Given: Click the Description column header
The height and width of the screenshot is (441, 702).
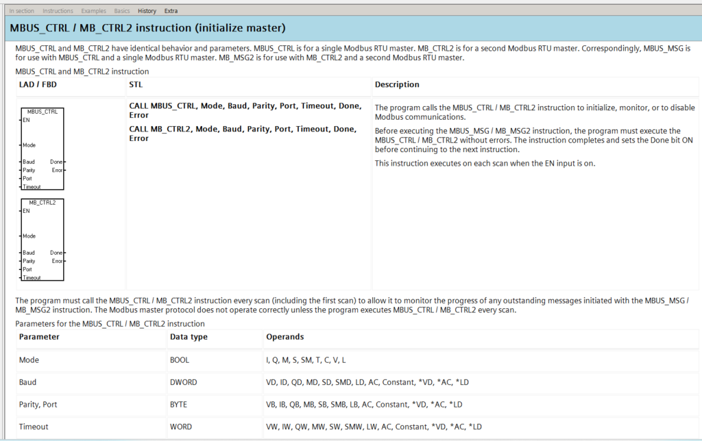Looking at the screenshot, I should (x=397, y=85).
